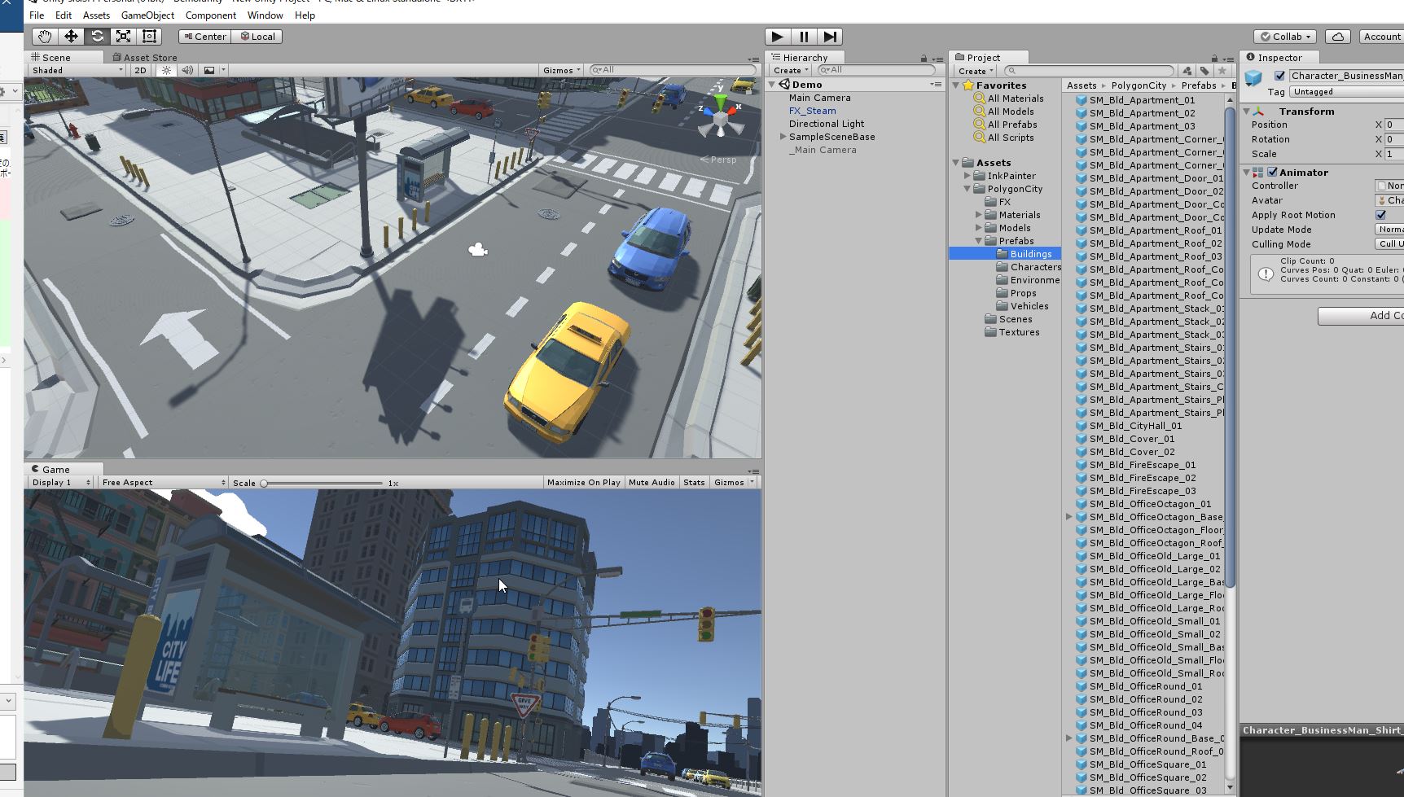The image size is (1404, 797).
Task: Click the Pause button
Action: point(804,37)
